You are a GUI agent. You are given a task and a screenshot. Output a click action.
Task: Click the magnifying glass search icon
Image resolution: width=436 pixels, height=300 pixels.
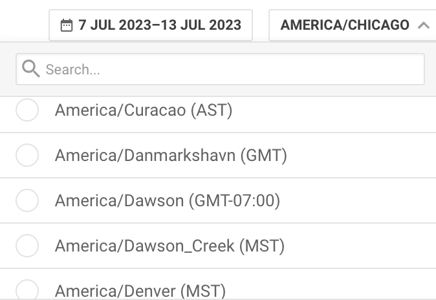click(30, 69)
